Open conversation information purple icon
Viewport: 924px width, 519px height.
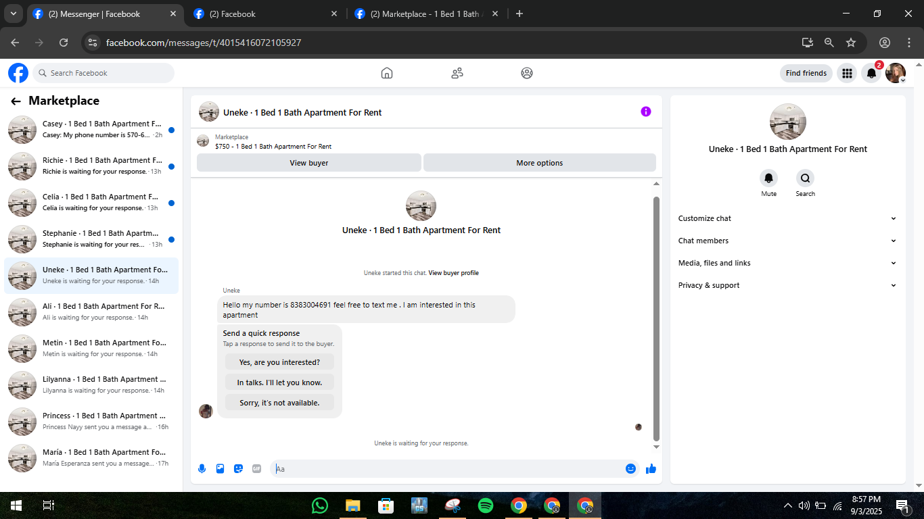coord(646,112)
